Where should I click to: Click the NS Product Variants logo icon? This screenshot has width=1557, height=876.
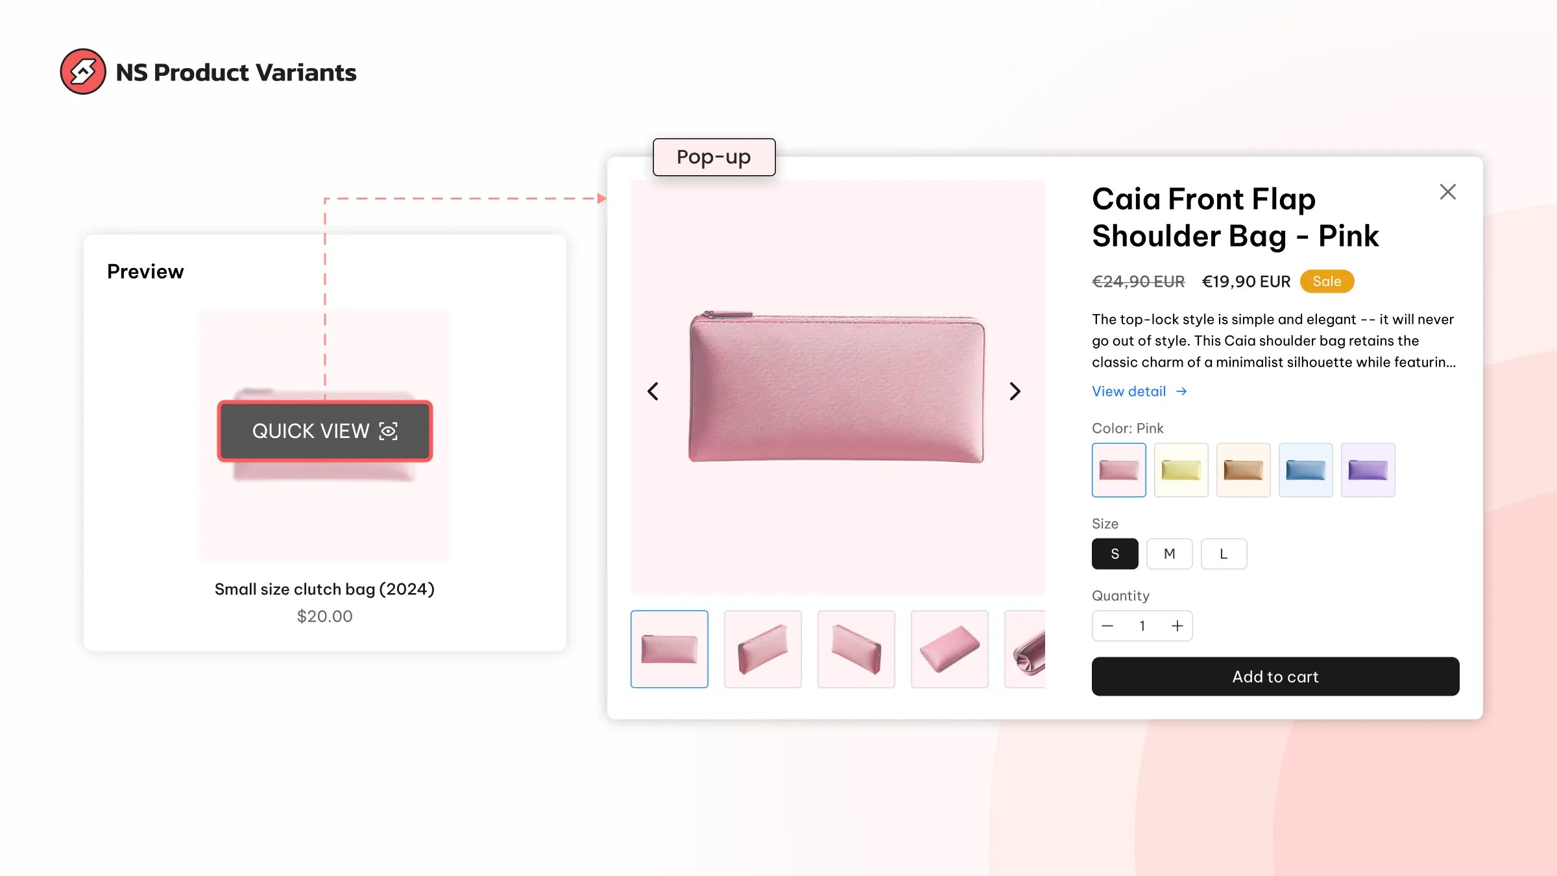pos(83,71)
